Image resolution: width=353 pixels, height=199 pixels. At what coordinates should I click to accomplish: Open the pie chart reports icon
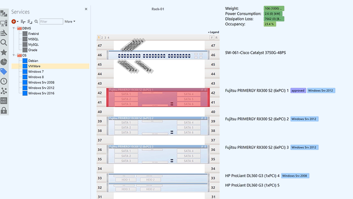[x=4, y=62]
